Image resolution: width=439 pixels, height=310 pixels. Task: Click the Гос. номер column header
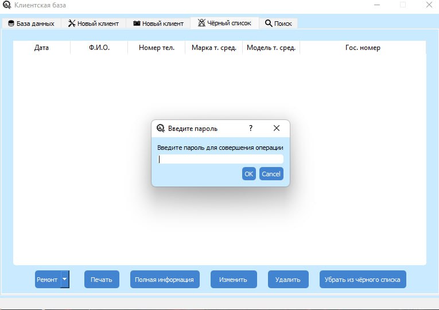[363, 48]
